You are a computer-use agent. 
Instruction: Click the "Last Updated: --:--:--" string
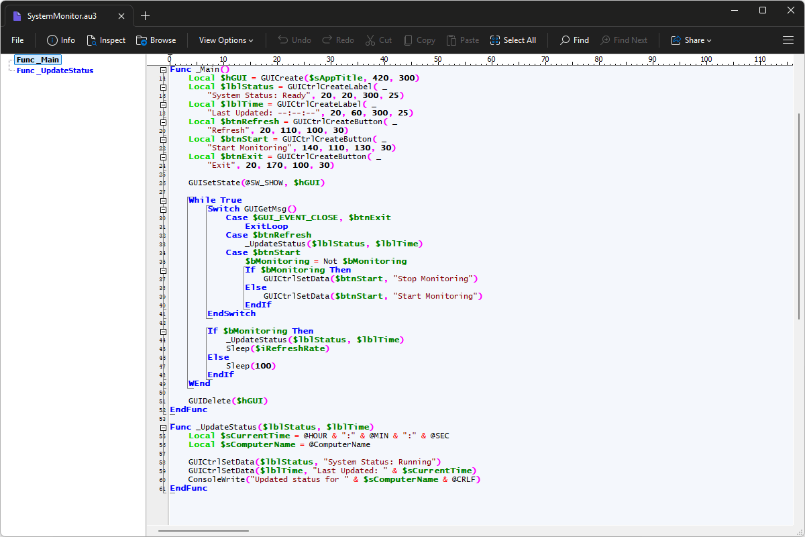tap(264, 113)
